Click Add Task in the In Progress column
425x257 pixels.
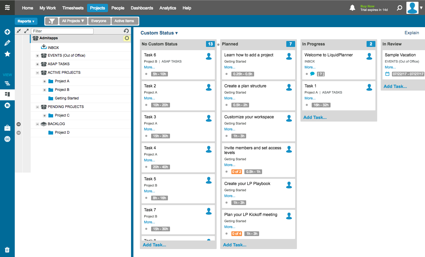[x=315, y=117]
